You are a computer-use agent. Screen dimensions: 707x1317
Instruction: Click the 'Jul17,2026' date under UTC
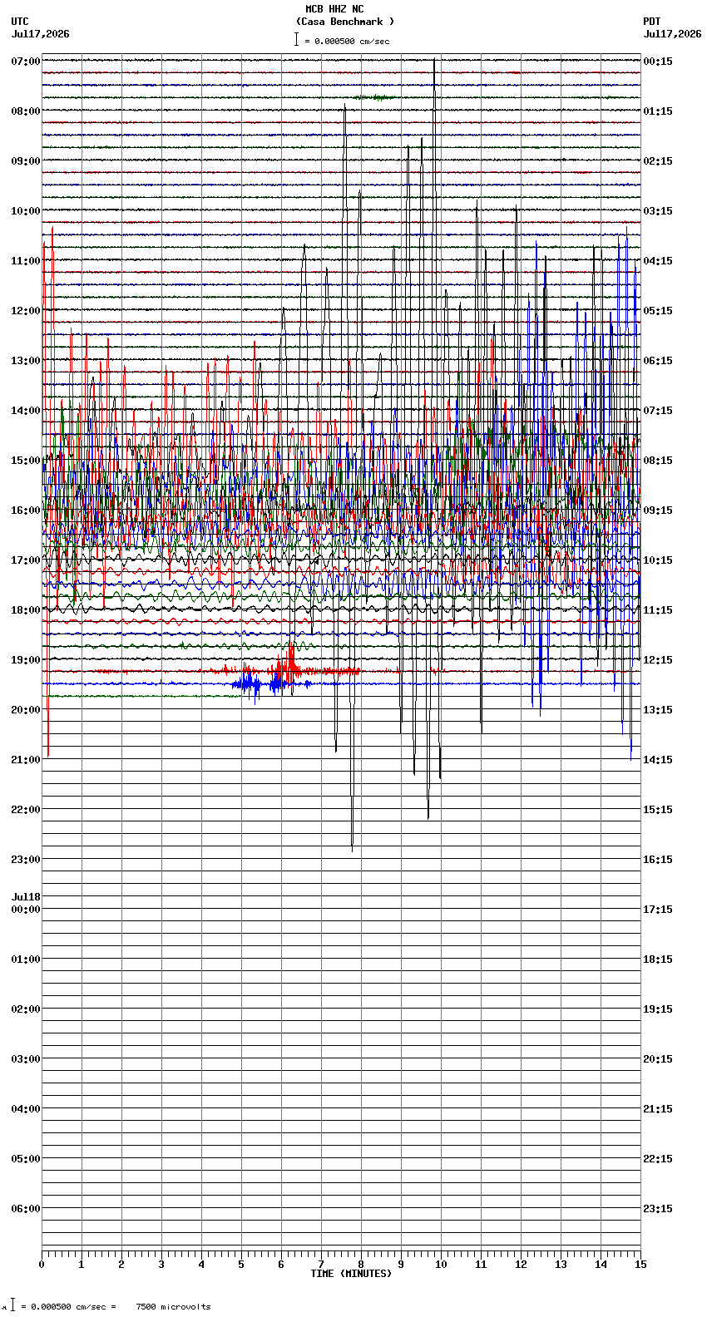click(x=41, y=34)
